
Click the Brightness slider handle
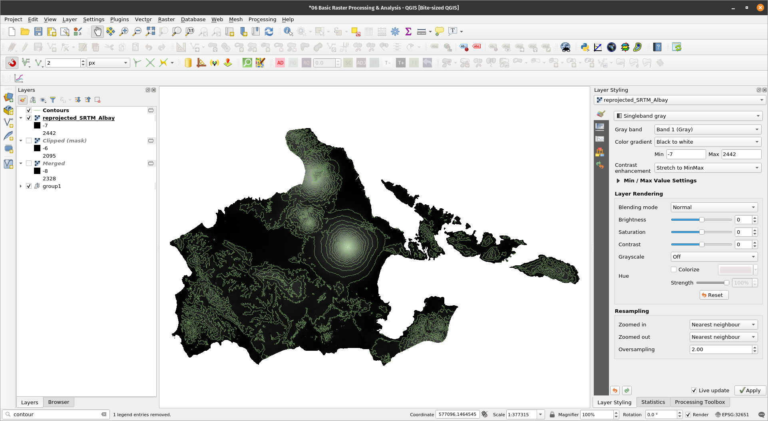[702, 219]
